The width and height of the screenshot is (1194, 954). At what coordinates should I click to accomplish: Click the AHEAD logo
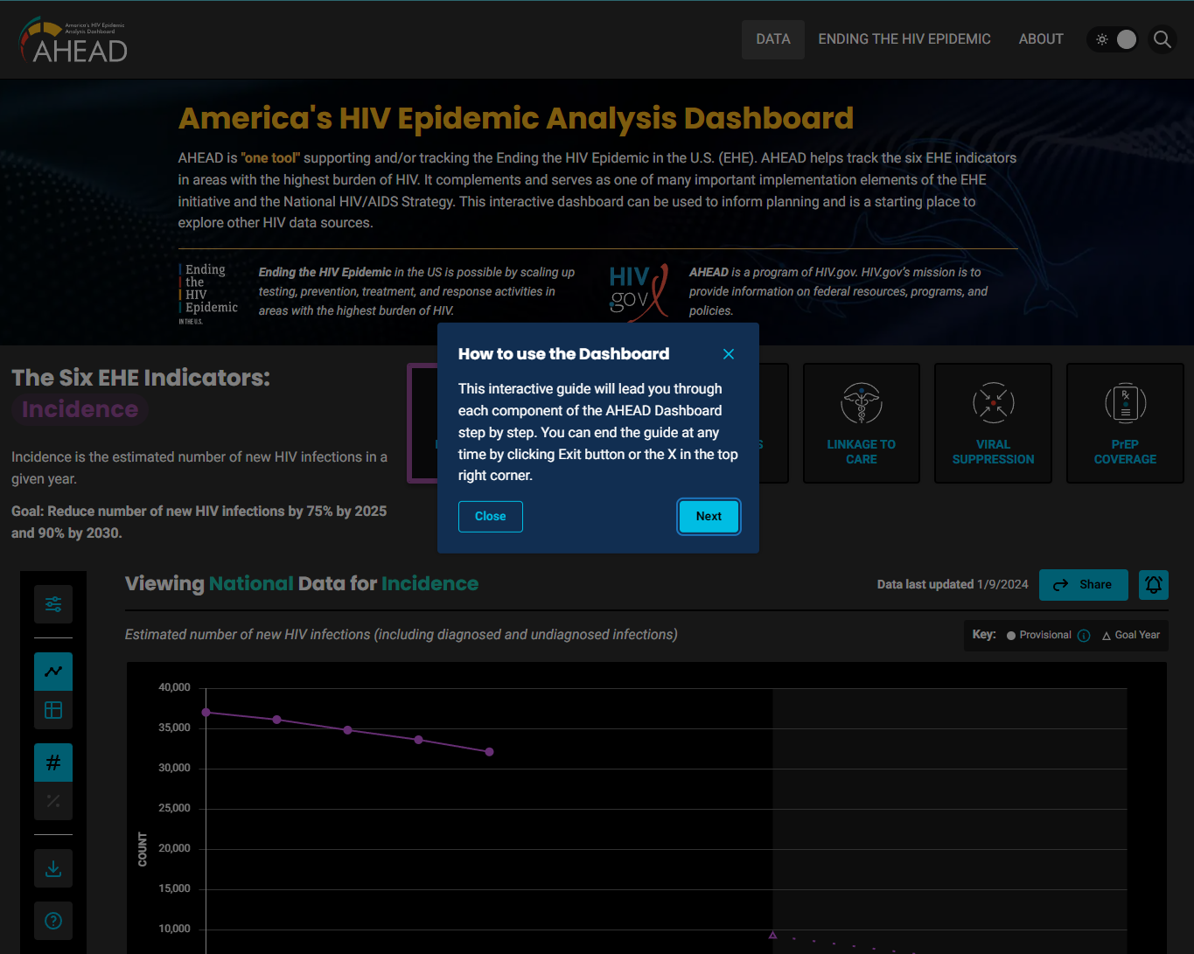pos(73,40)
